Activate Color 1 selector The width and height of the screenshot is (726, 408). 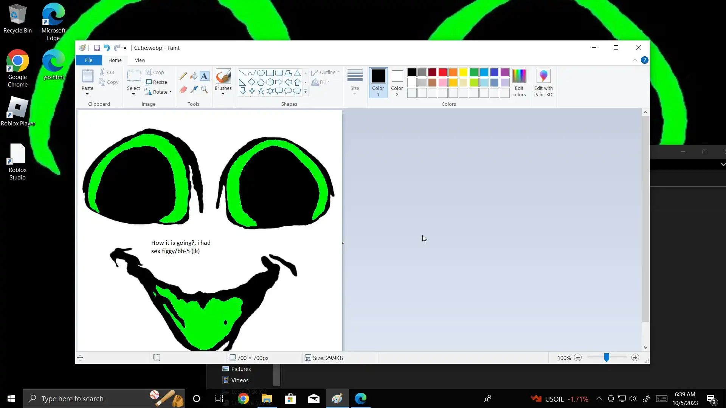[378, 83]
